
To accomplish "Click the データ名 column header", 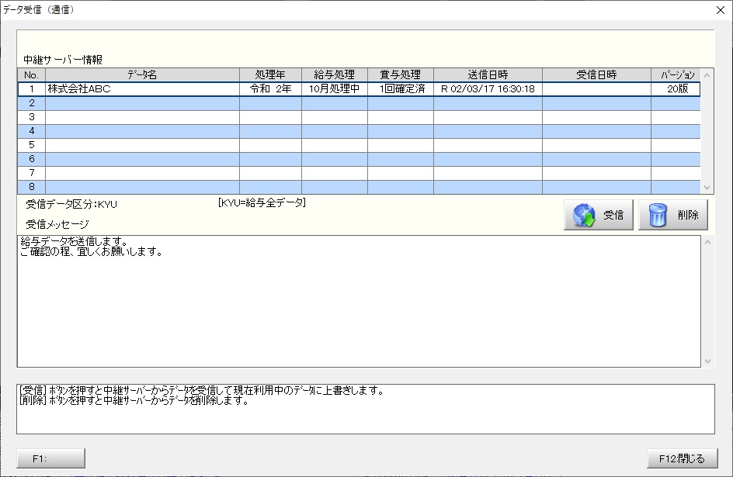I will (x=143, y=74).
